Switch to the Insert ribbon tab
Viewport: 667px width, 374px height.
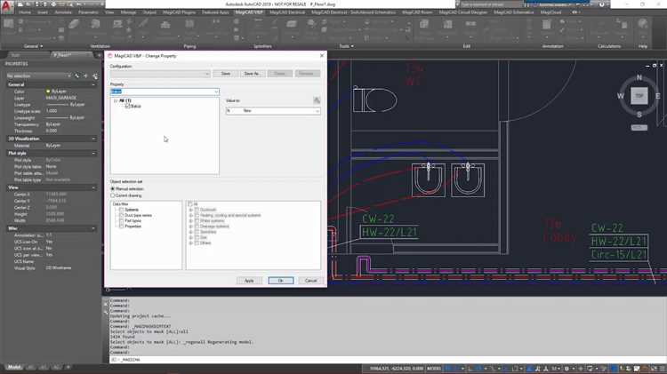[43, 12]
